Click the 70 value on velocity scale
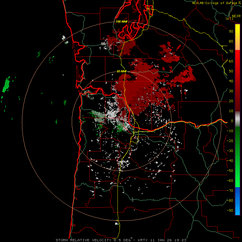The width and height of the screenshot is (242, 242). (x=231, y=51)
